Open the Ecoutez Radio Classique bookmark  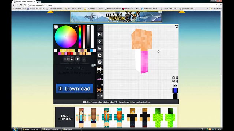[x=169, y=9]
